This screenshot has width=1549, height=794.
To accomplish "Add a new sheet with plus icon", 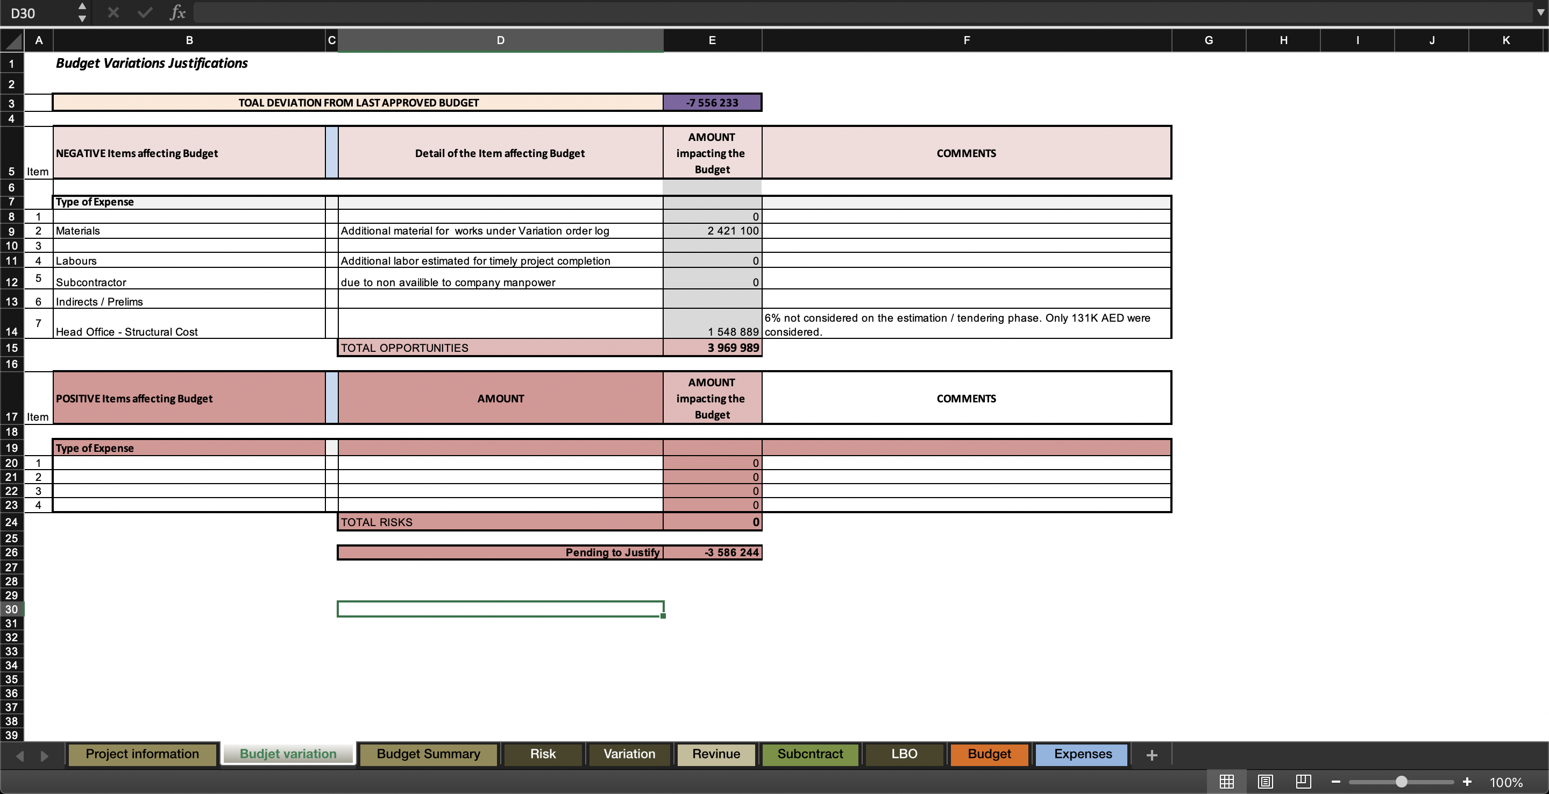I will point(1152,755).
